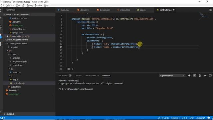Collapse the Open Editors section
The height and width of the screenshot is (120, 213).
[5, 14]
